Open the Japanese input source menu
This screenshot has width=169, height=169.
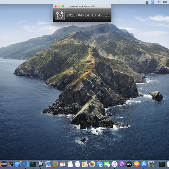coord(152,2)
